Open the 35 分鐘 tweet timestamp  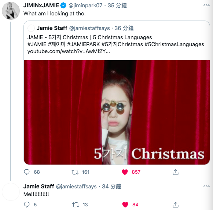[117, 5]
